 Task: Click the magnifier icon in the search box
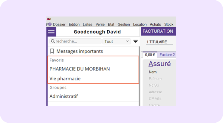[x=52, y=41]
